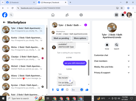Open Kyrstan conversation in list

(23, 87)
